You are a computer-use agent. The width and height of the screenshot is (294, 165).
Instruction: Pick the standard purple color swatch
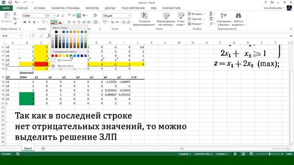tap(85, 56)
